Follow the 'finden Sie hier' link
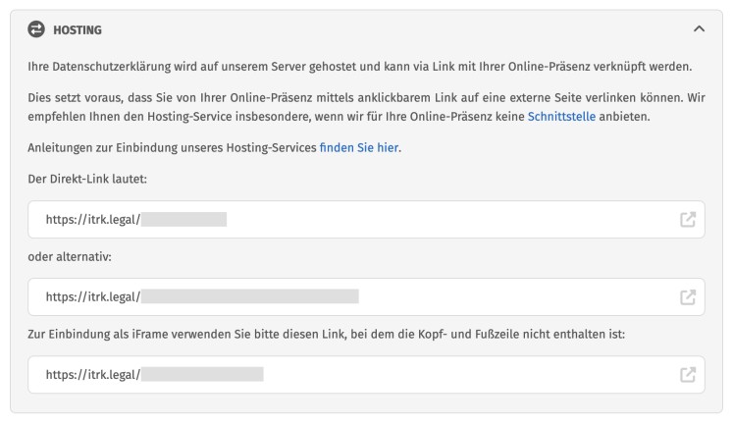 point(360,148)
